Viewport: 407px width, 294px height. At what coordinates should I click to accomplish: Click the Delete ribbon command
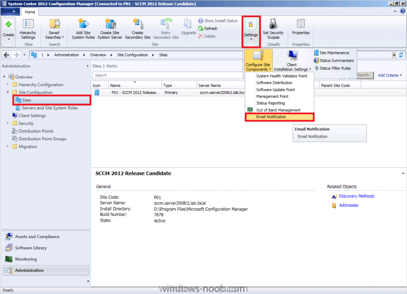[207, 36]
